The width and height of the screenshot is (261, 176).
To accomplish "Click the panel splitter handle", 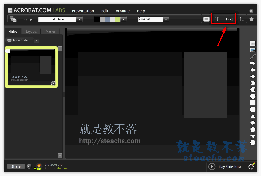I will [64, 94].
